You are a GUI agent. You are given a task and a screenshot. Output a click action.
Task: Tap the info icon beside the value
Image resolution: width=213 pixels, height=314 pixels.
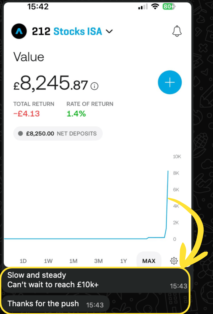pyautogui.click(x=94, y=86)
